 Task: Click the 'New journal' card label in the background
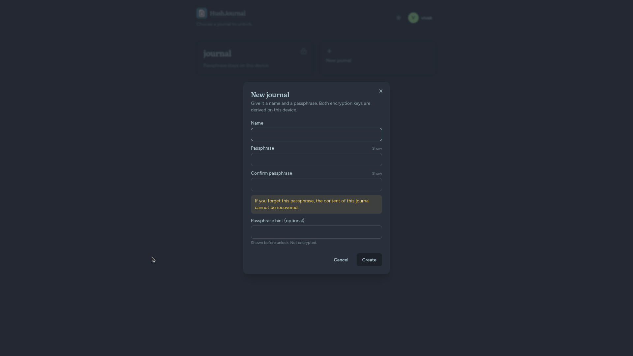coord(339,61)
